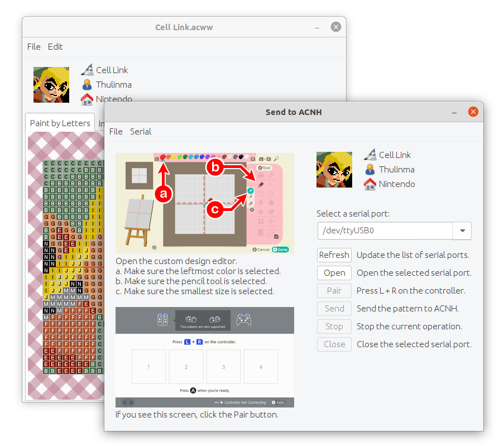This screenshot has height=446, width=504.
Task: Click author person icon in Cell Link.acww window
Action: (x=87, y=85)
